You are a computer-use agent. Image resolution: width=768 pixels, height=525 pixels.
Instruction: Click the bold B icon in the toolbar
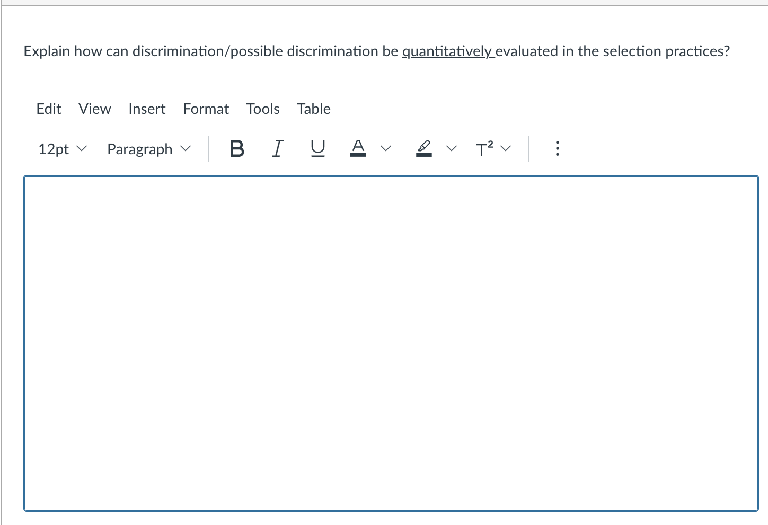[x=236, y=149]
